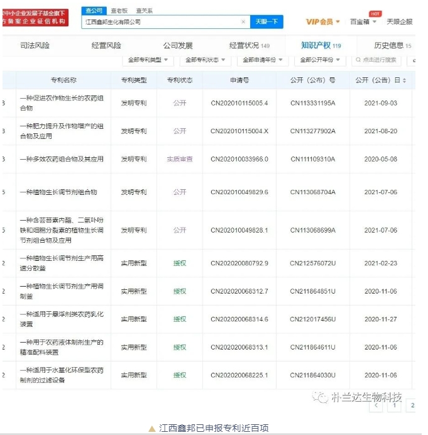The image size is (428, 435).
Task: Go to page 2 in pagination
Action: coord(412,405)
